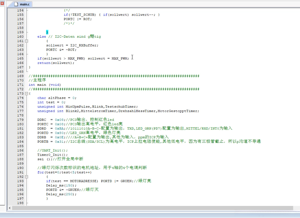The width and height of the screenshot is (300, 218).
Task: Click the hash separator comment on line 169
Action: 114,76
